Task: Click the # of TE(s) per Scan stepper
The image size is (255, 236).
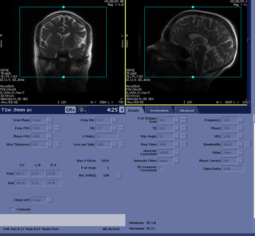Action: [184, 120]
